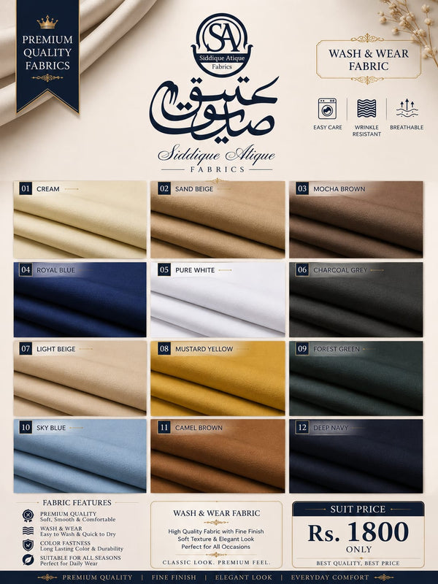Select the Mocha Brown fabric swatch
Image resolution: width=438 pixels, height=584 pixels.
(x=356, y=220)
